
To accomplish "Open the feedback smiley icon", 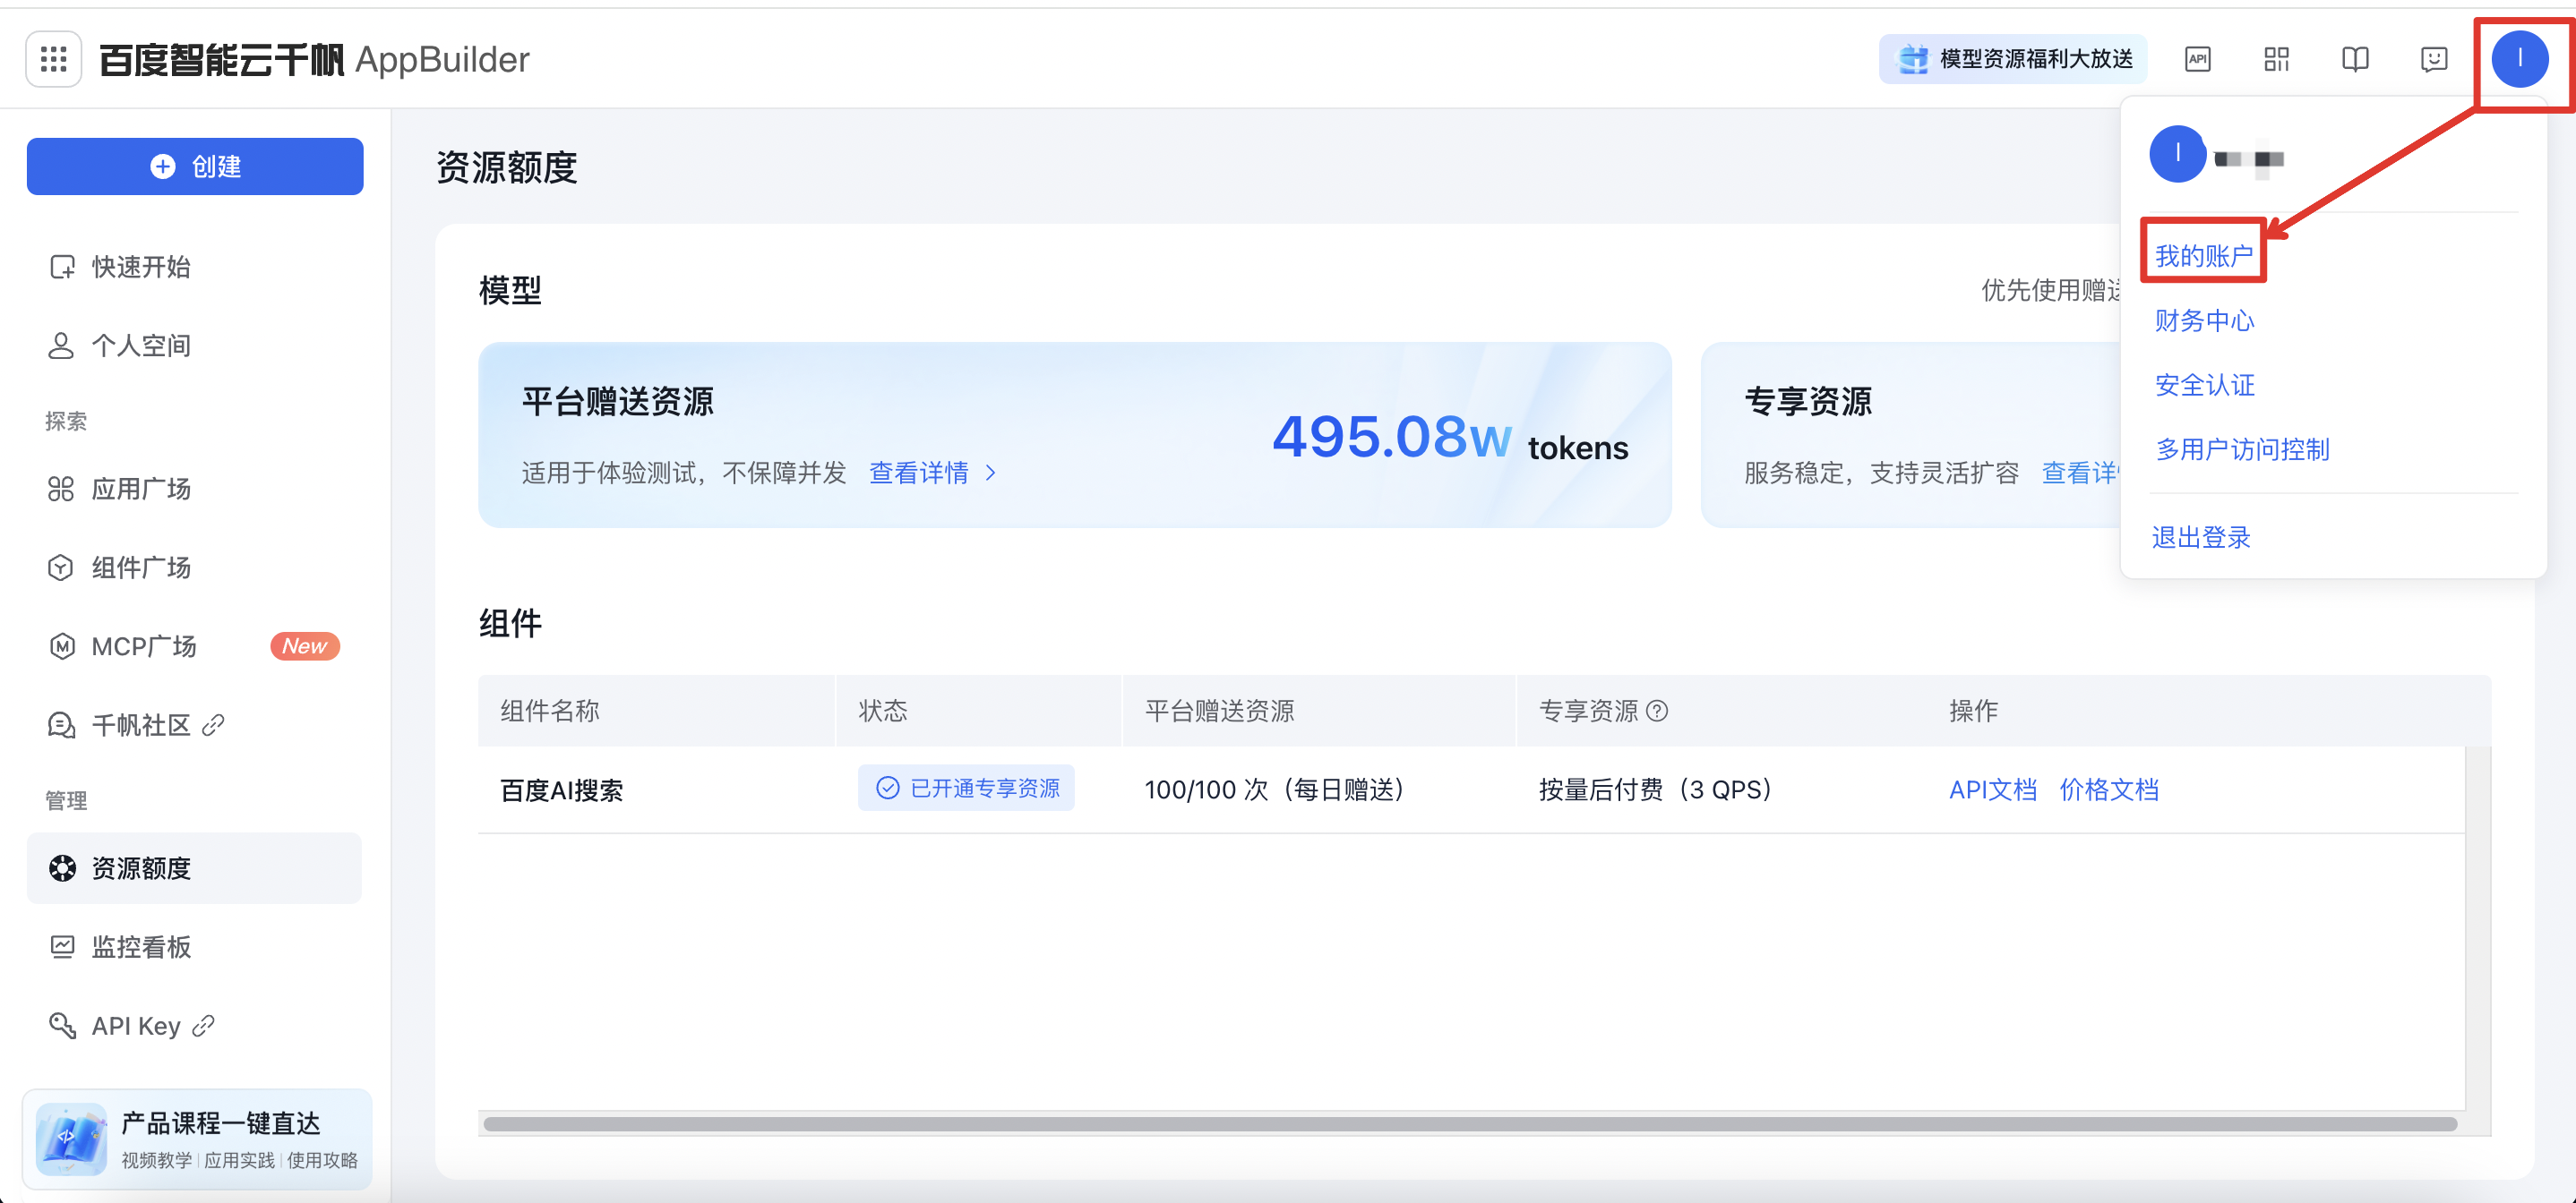I will (x=2434, y=60).
